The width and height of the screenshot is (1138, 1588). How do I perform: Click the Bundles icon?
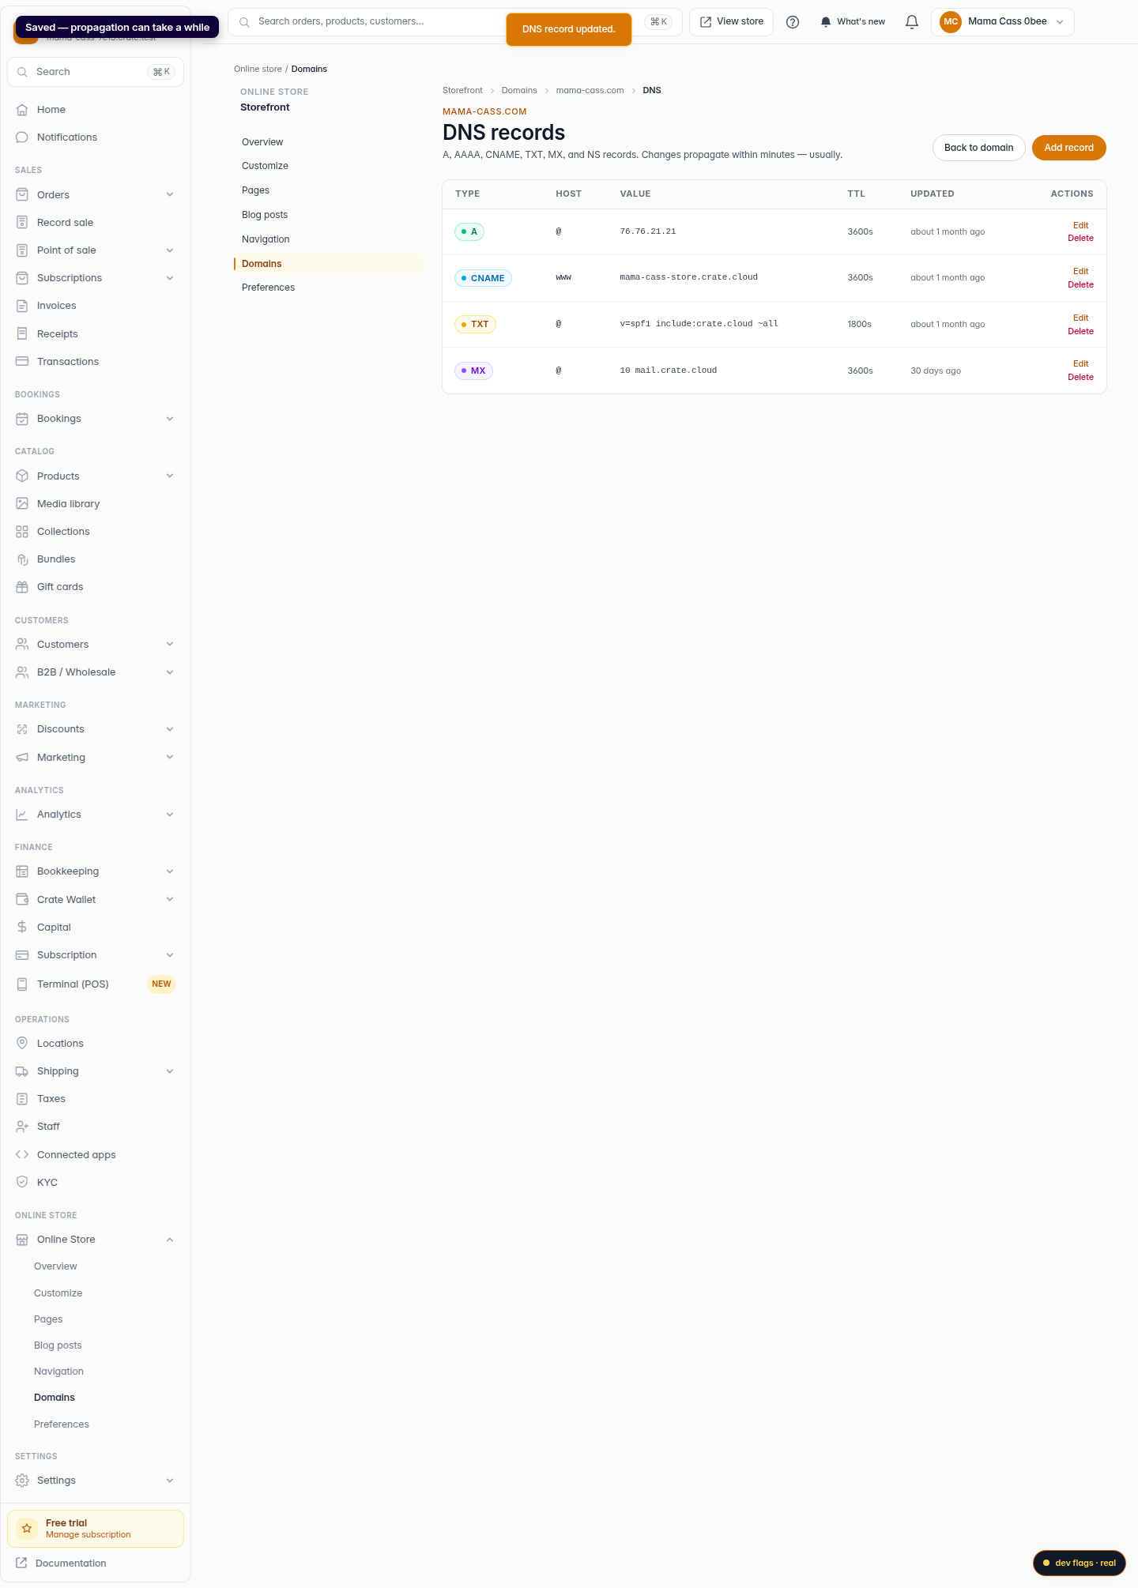coord(22,559)
